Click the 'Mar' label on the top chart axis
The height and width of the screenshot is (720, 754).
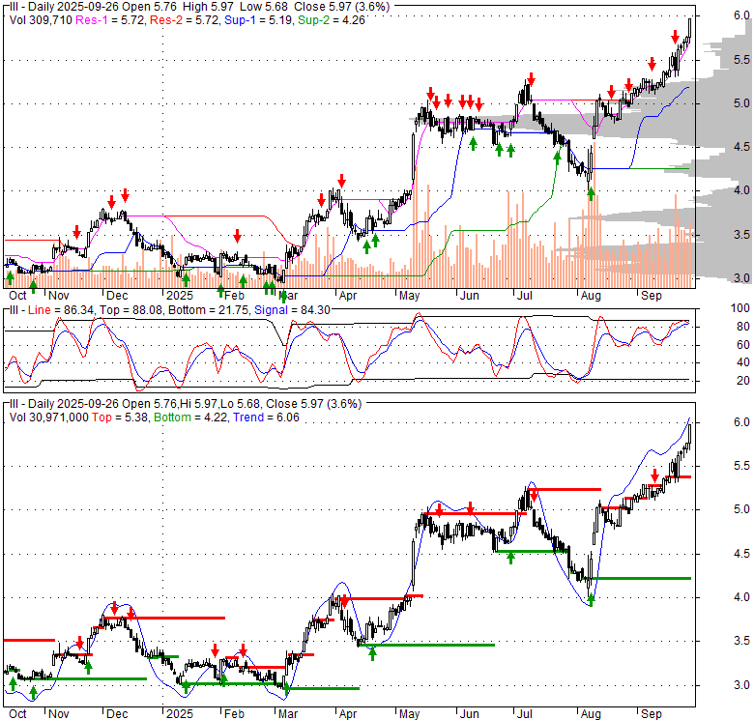tap(288, 296)
